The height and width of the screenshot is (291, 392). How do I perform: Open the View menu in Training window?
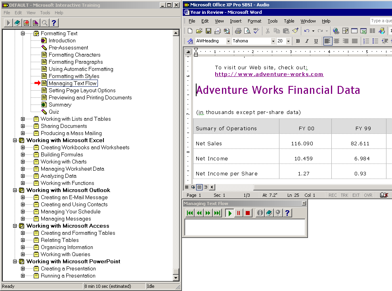pos(31,13)
